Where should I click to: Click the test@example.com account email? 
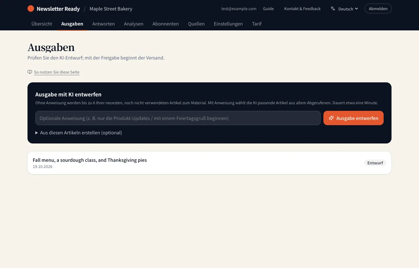coord(239,8)
